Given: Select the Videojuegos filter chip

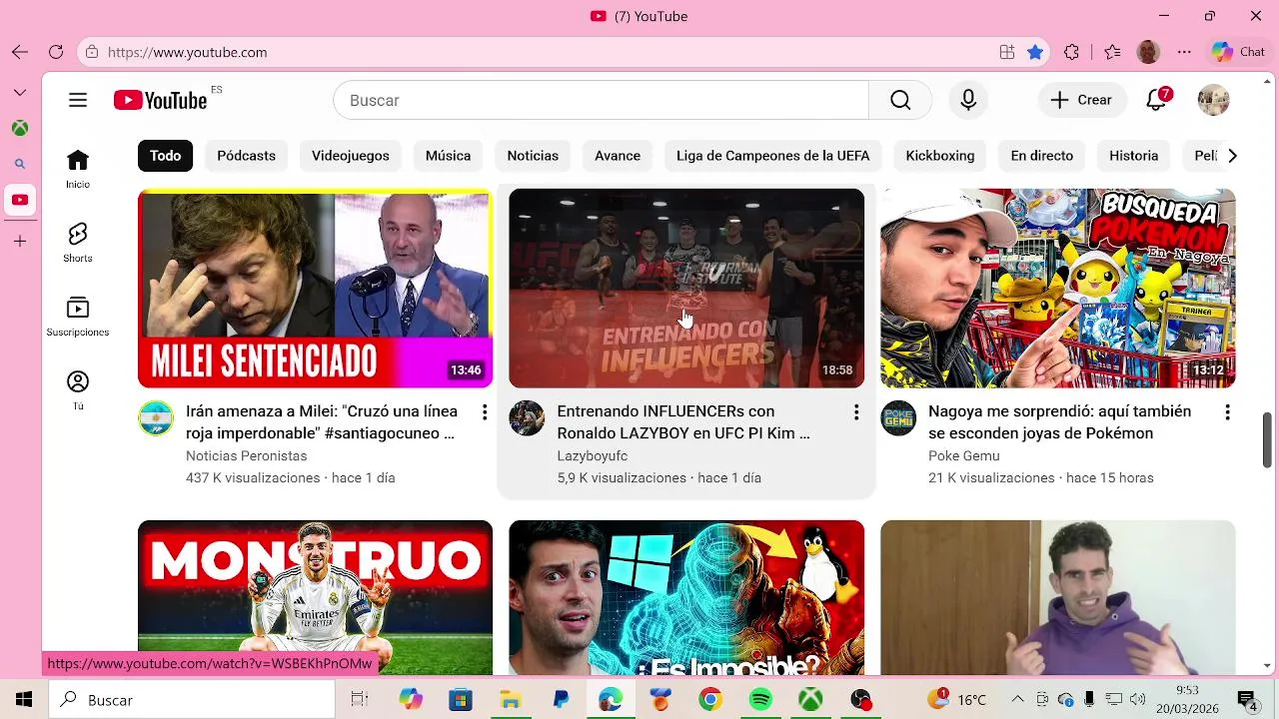Looking at the screenshot, I should coord(350,156).
